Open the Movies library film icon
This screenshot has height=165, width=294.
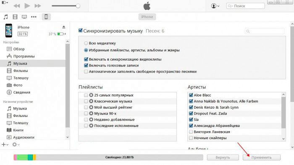(15, 17)
